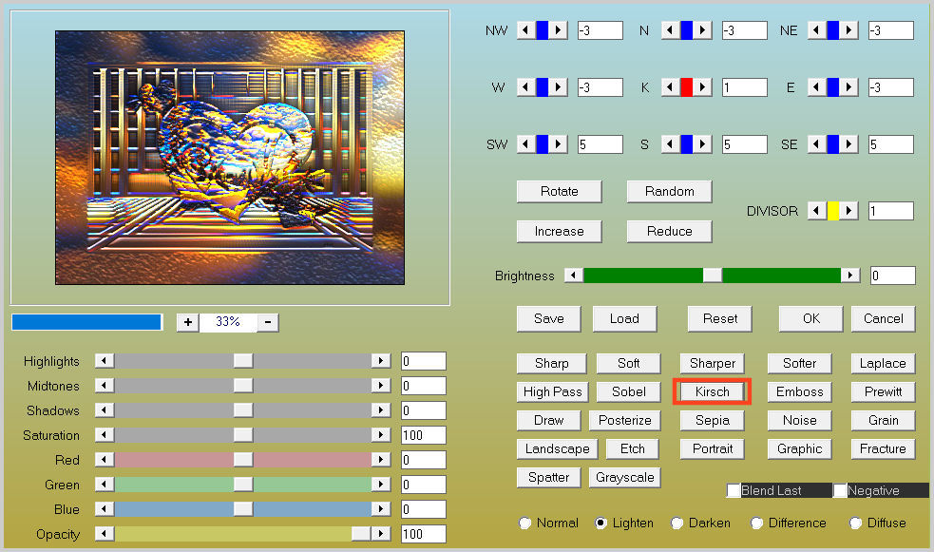This screenshot has width=934, height=552.
Task: Save the current filter settings
Action: pos(548,319)
